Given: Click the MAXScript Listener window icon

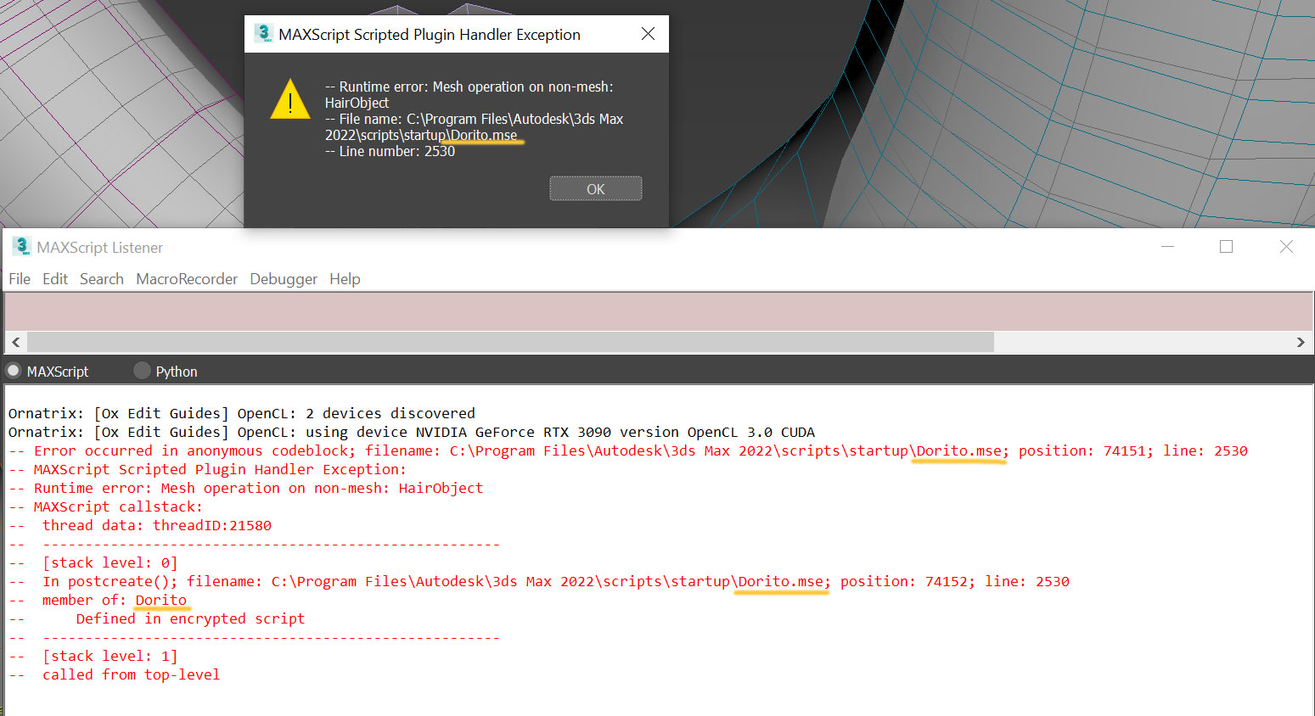Looking at the screenshot, I should (21, 247).
